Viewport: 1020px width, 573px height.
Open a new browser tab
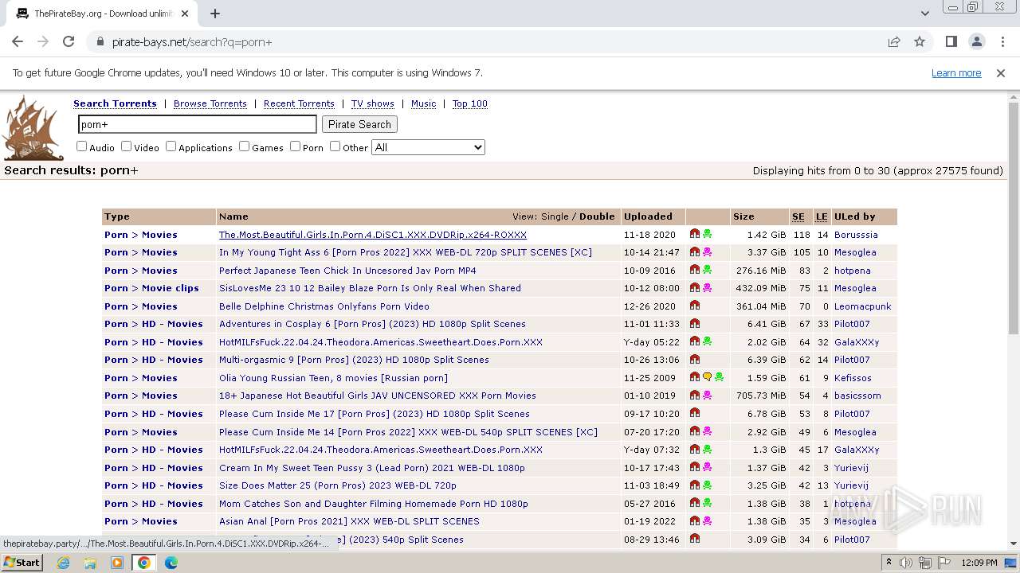point(215,14)
